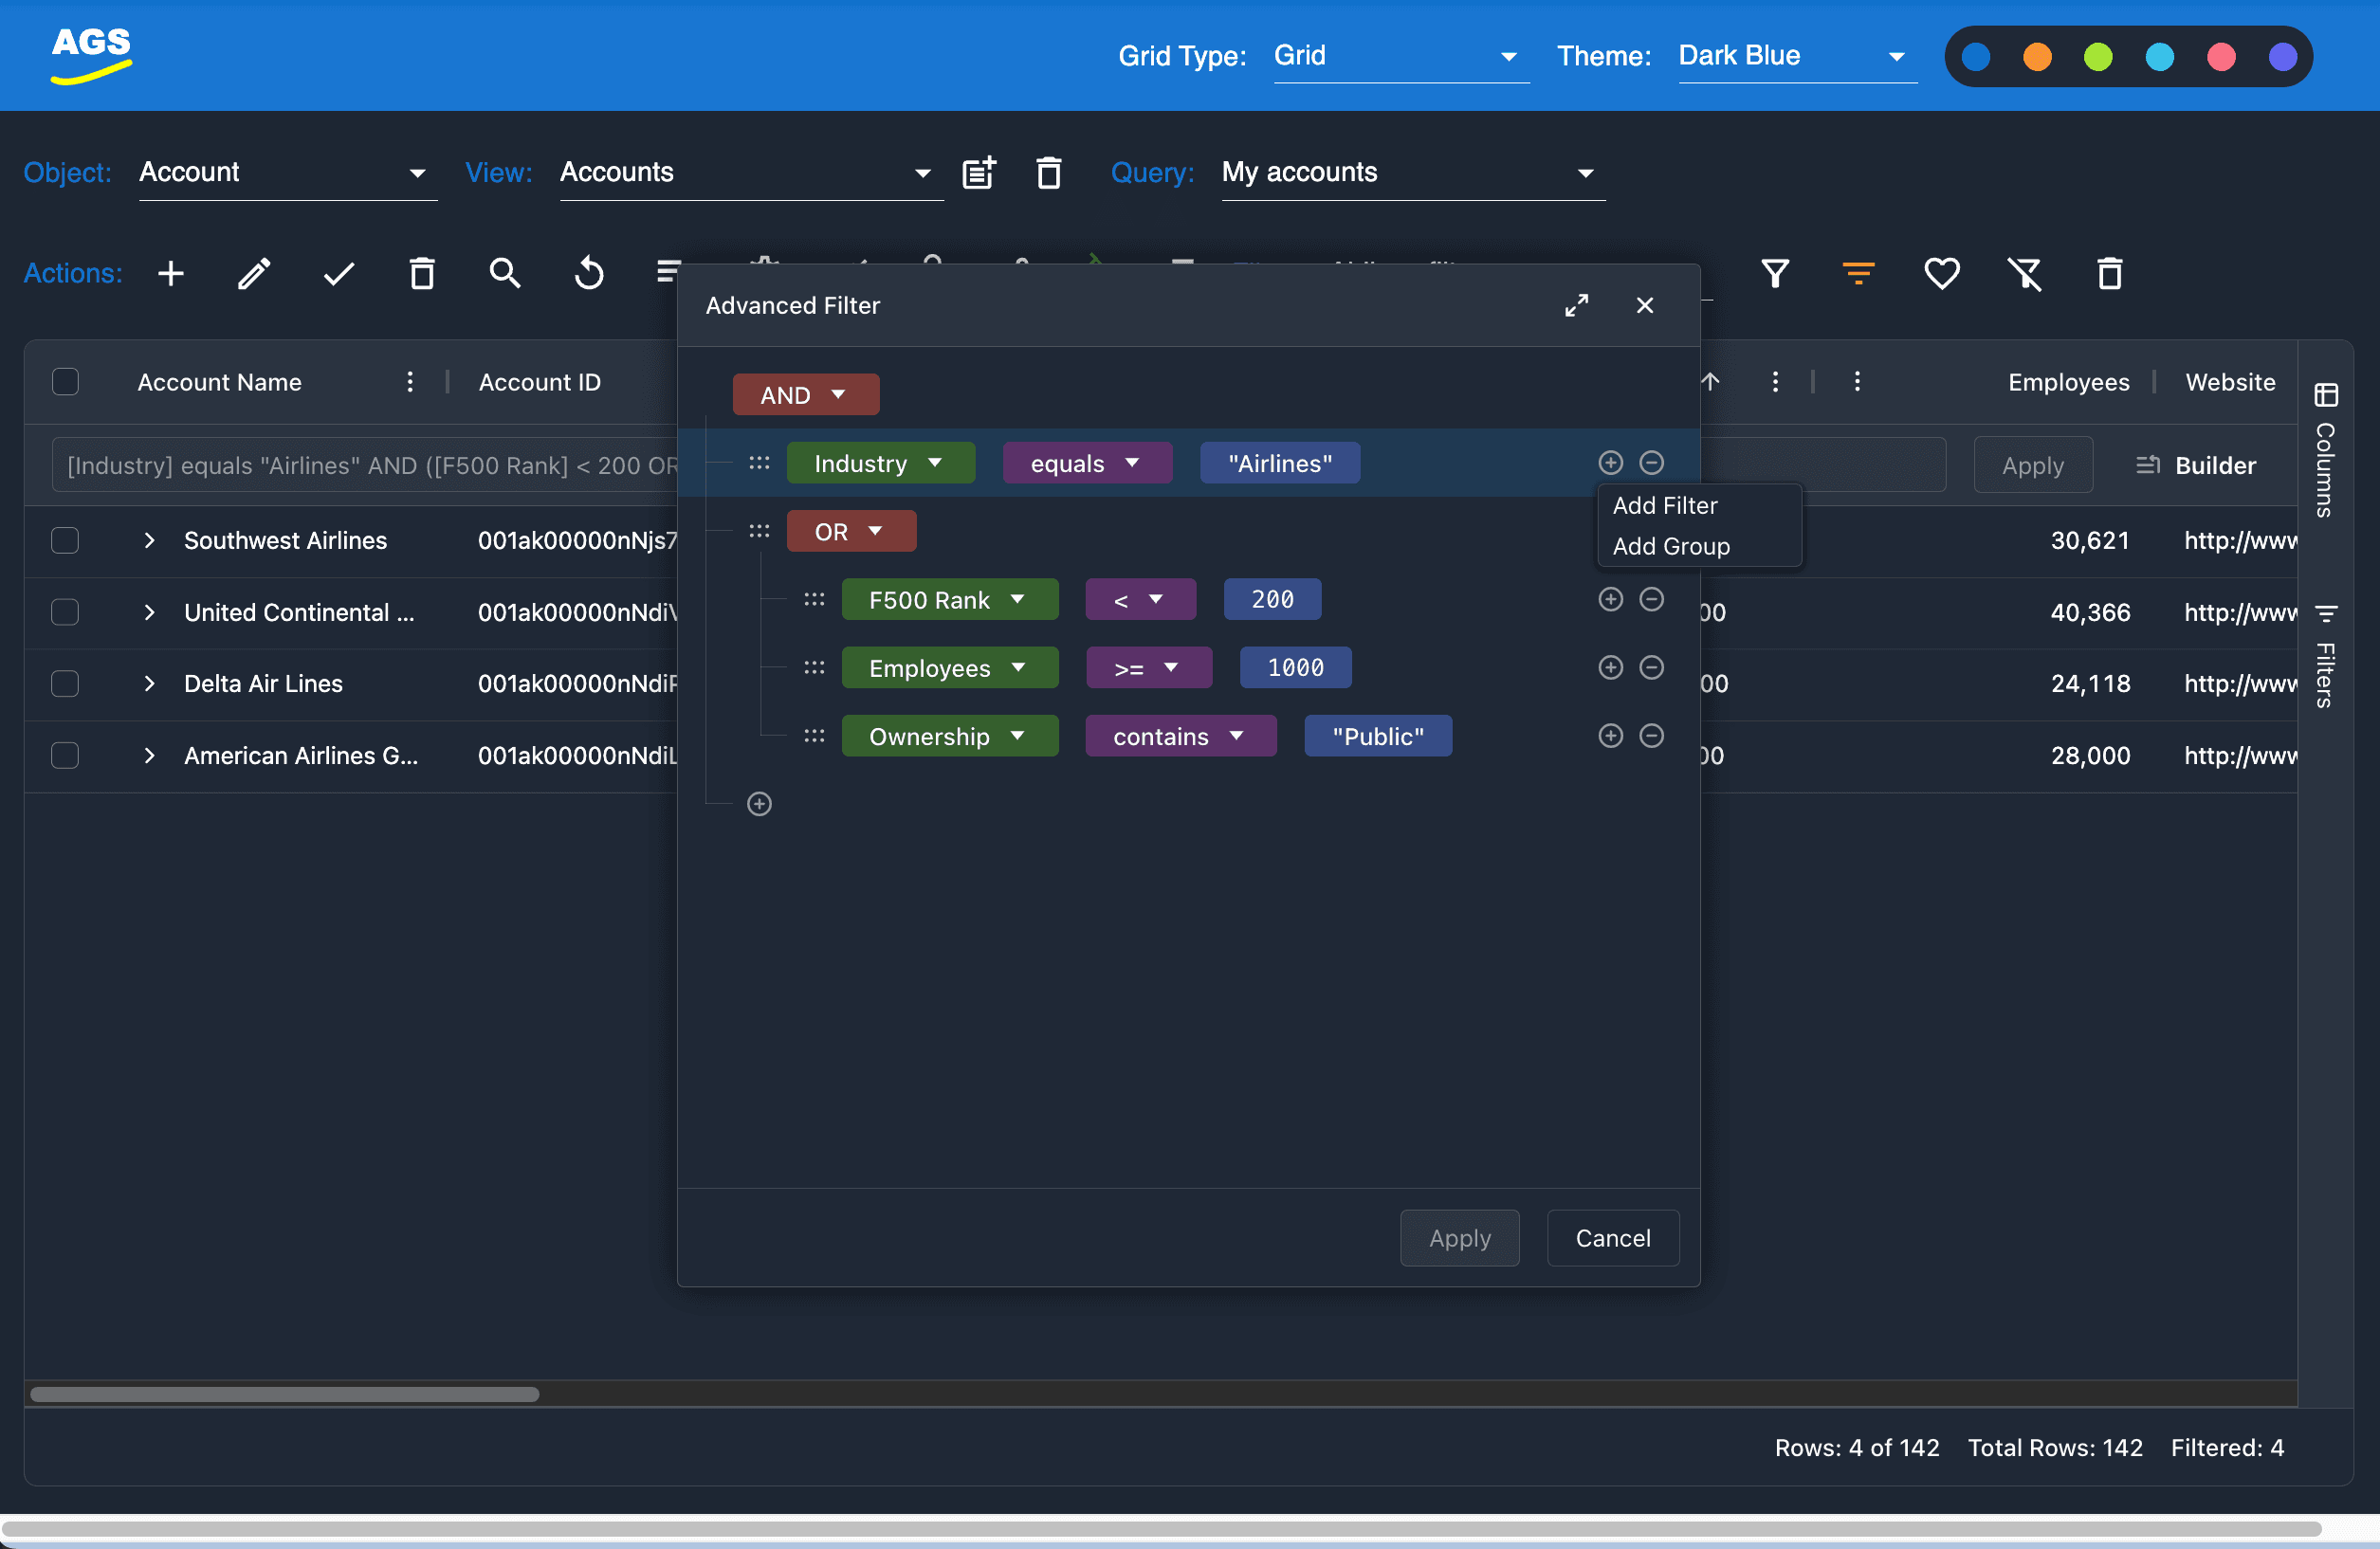Viewport: 2380px width, 1549px height.
Task: Expand the Delta Air Lines row
Action: click(149, 683)
